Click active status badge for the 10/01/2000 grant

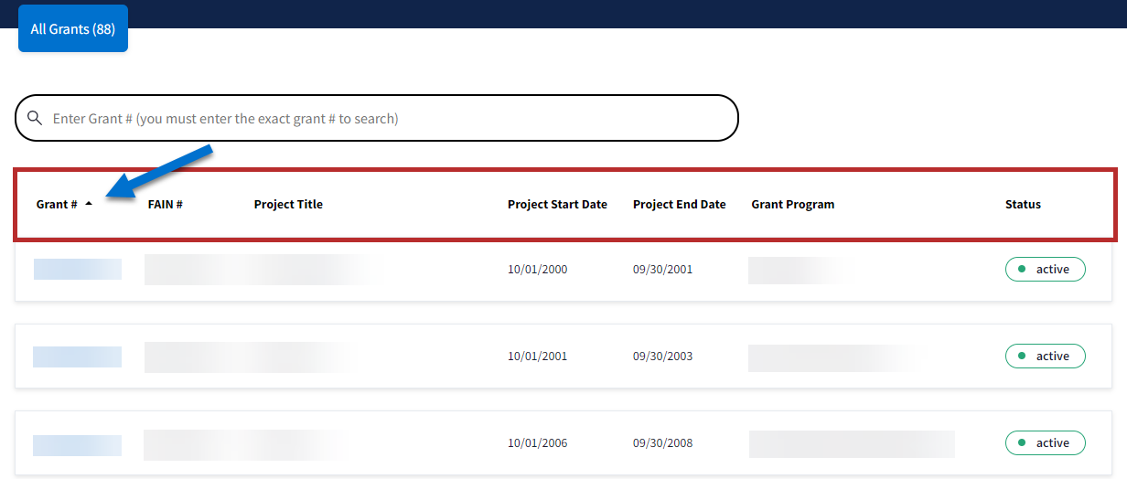pyautogui.click(x=1045, y=270)
